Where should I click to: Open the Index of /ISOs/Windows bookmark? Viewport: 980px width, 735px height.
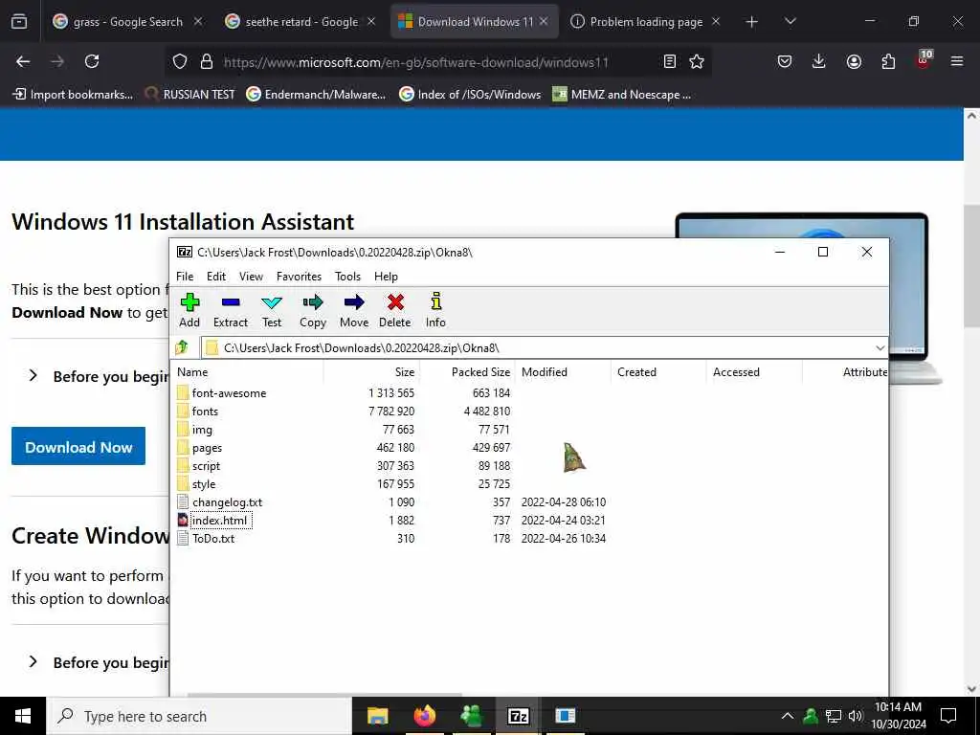click(471, 95)
